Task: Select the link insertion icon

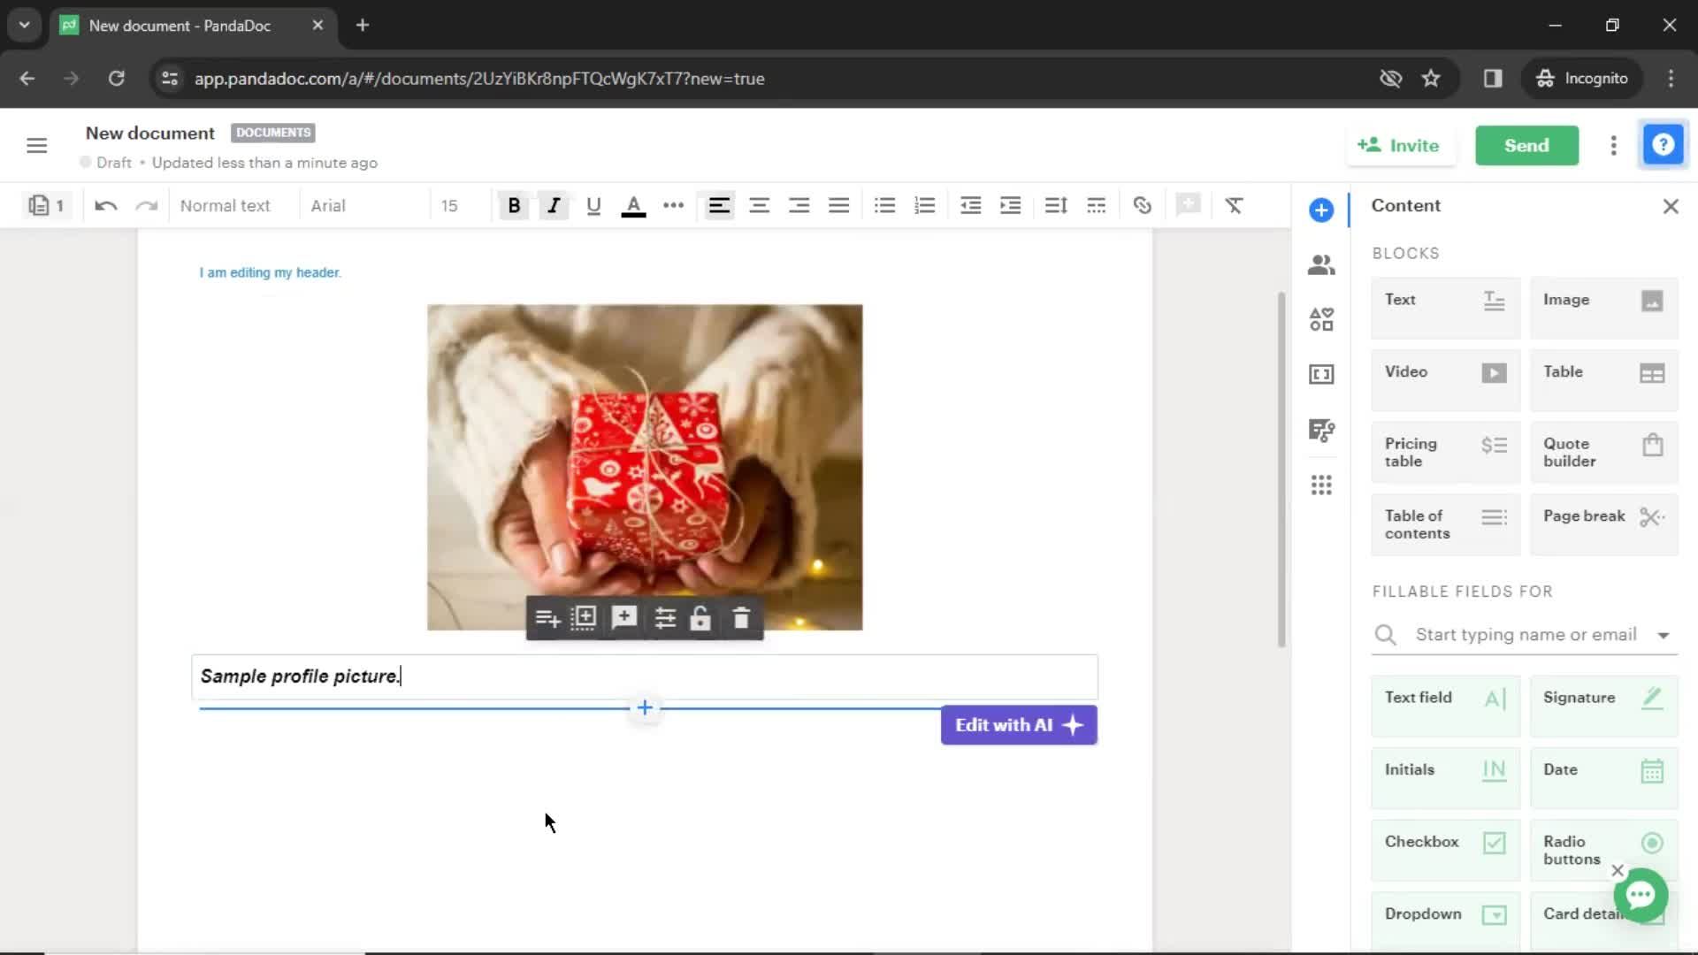Action: tap(1143, 206)
